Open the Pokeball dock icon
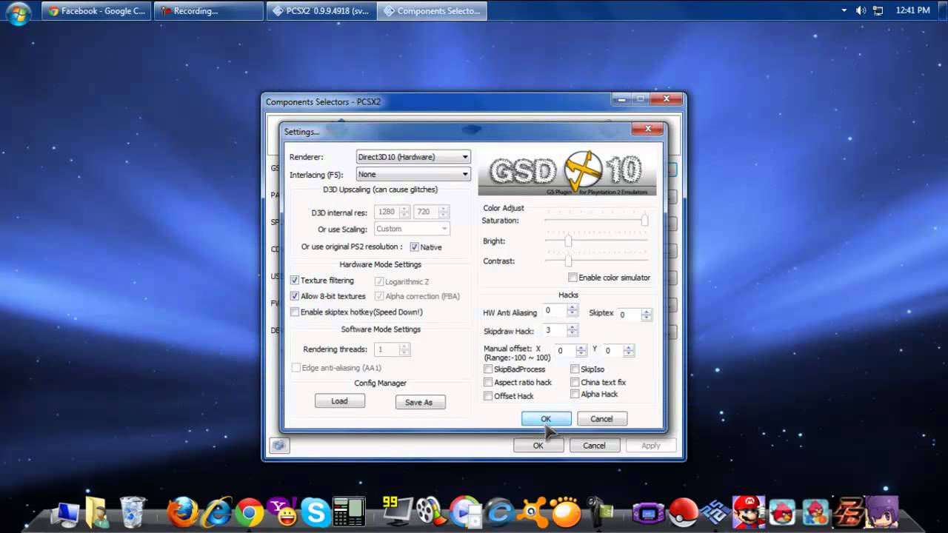This screenshot has height=533, width=948. (683, 512)
